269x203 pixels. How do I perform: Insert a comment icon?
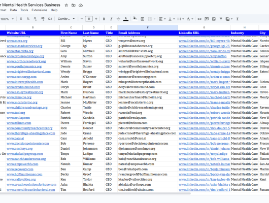(x=207, y=19)
